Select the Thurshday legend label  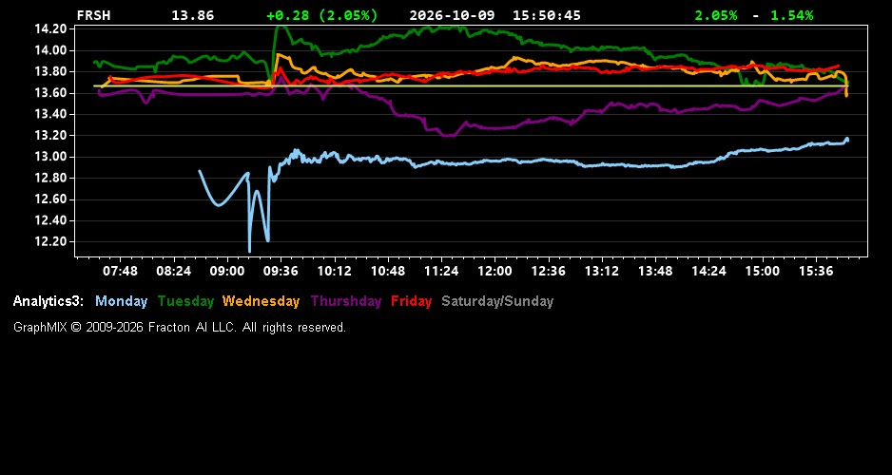346,302
